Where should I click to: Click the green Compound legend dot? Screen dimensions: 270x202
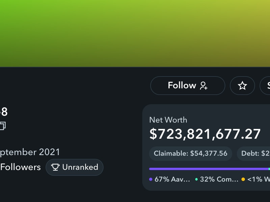196,179
